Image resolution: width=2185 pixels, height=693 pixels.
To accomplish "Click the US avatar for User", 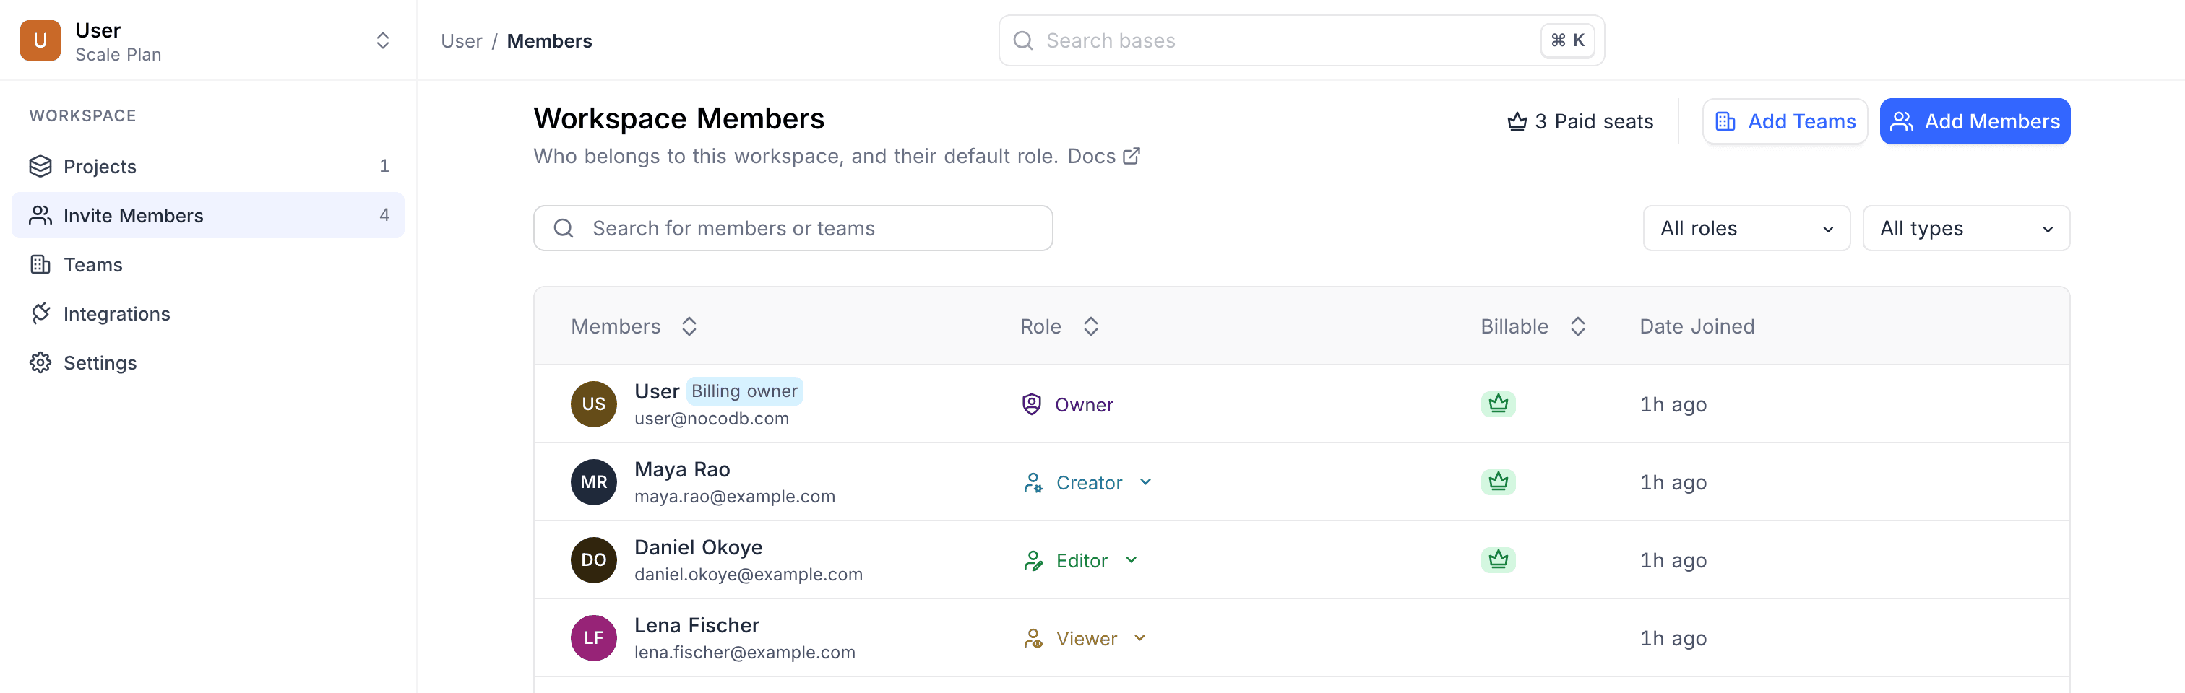I will 594,404.
